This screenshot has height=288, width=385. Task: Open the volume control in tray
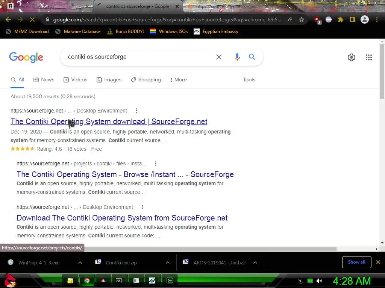pos(319,281)
